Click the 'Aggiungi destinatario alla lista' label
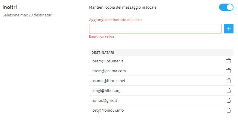The height and width of the screenshot is (120, 238). [115, 20]
